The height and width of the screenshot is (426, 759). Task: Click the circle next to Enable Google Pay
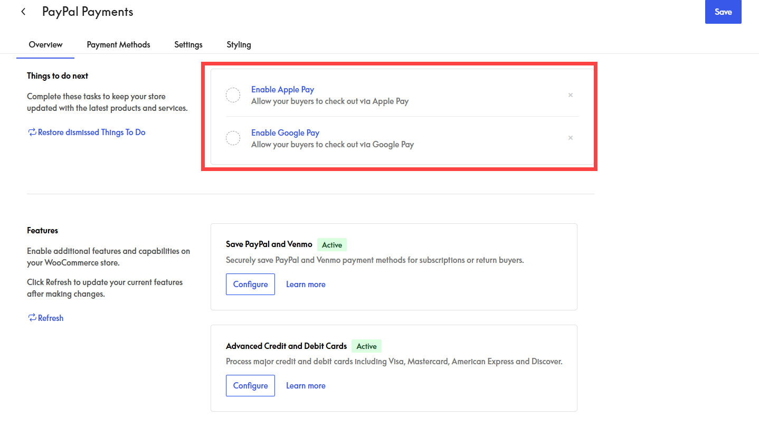coord(233,138)
